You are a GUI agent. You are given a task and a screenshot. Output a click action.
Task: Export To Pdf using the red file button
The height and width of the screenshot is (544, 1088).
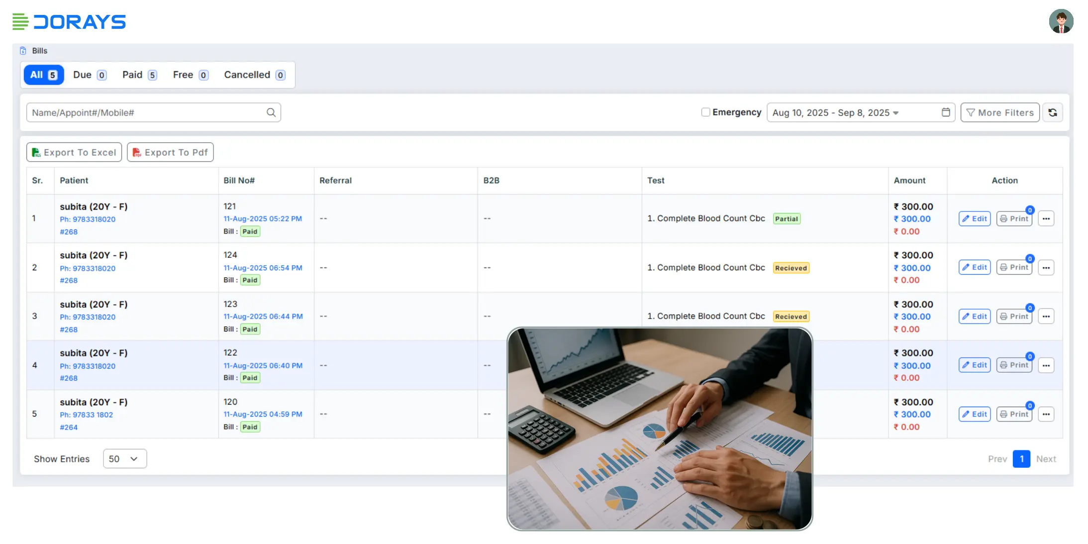170,152
